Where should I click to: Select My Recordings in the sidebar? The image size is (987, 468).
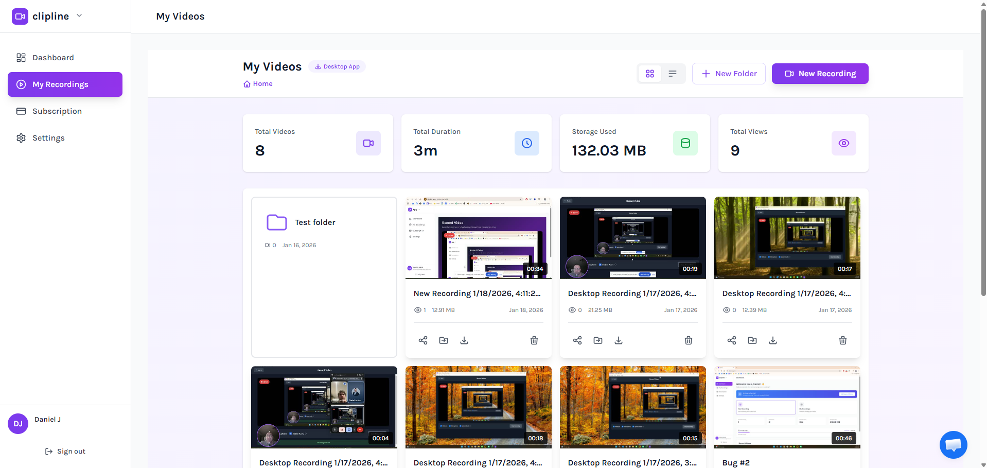click(x=65, y=84)
